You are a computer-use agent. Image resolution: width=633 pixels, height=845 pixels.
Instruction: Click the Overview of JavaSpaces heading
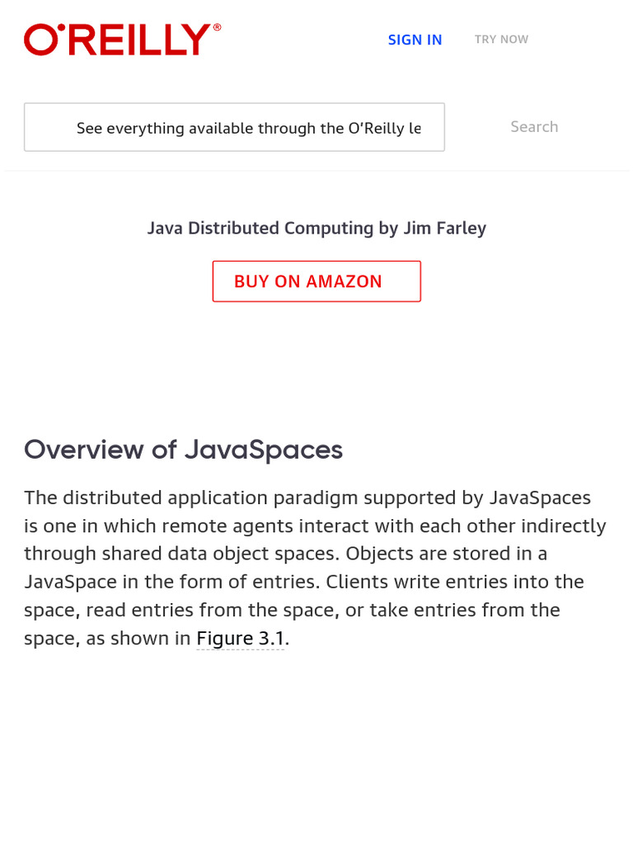tap(183, 450)
